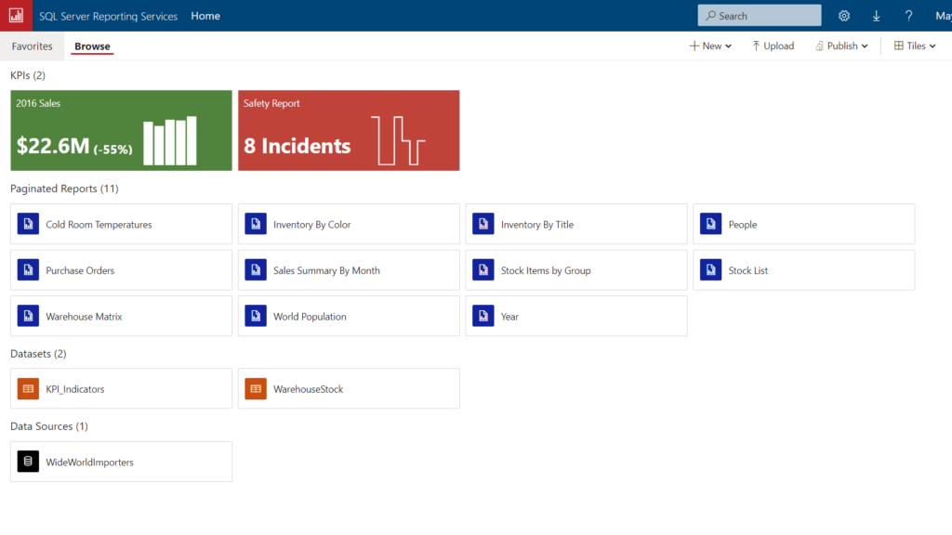Click the Stock Items by Group report icon
952x535 pixels.
tap(483, 270)
